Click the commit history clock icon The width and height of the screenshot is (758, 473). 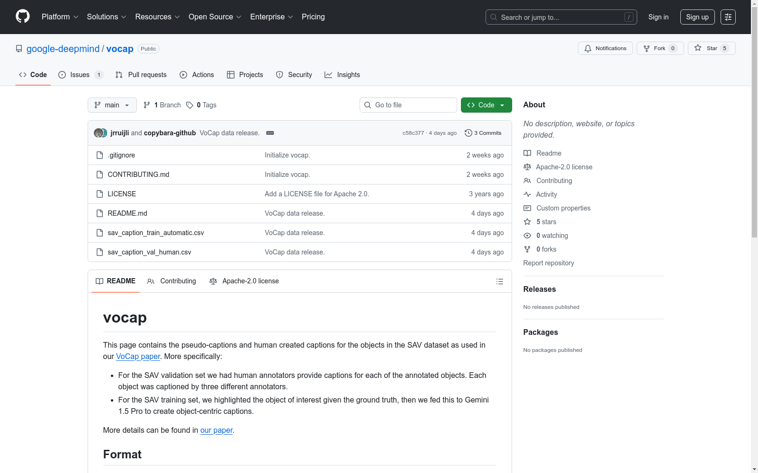[x=469, y=133]
